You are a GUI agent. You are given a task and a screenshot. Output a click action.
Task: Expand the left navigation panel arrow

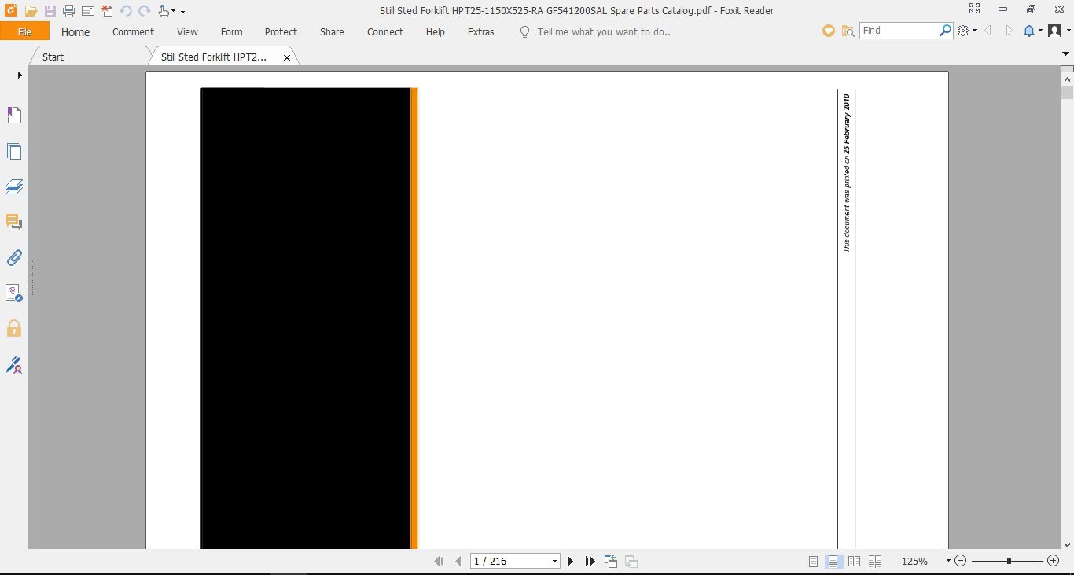20,75
